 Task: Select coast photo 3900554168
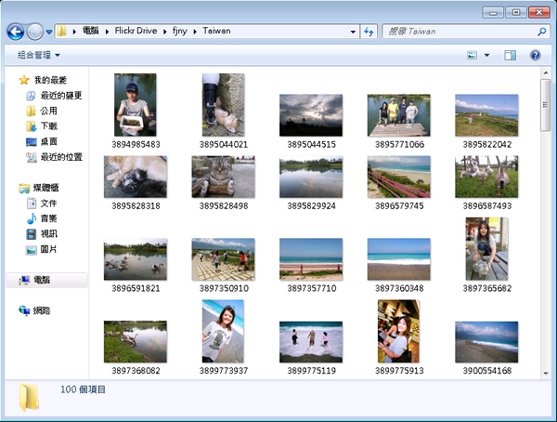486,342
